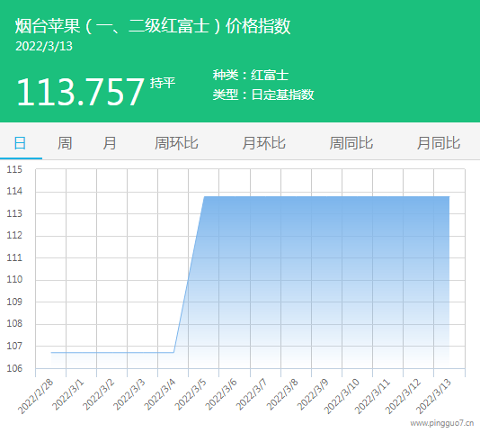Image resolution: width=480 pixels, height=433 pixels.
Task: Open the 月环比 tab
Action: click(x=263, y=143)
